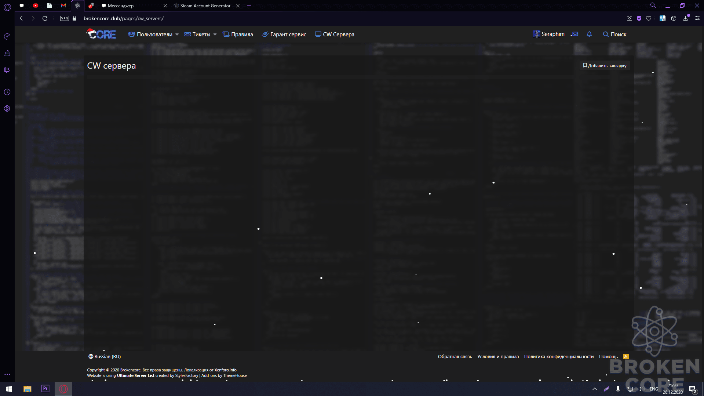Viewport: 704px width, 396px height.
Task: Open the Twitch panel in sidebar
Action: pos(7,70)
